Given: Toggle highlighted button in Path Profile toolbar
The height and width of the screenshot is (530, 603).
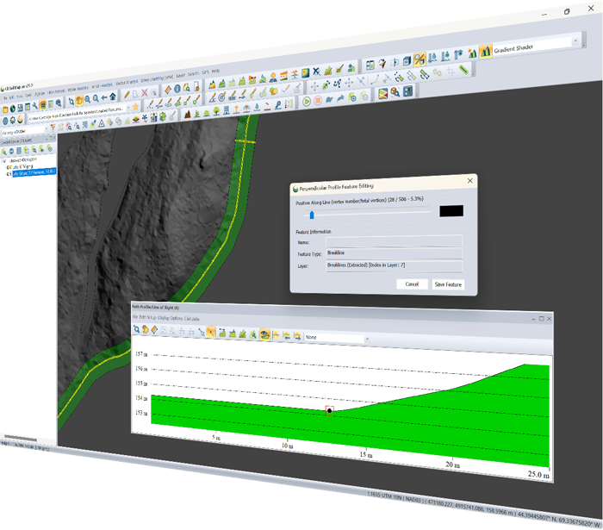Looking at the screenshot, I should point(210,331).
